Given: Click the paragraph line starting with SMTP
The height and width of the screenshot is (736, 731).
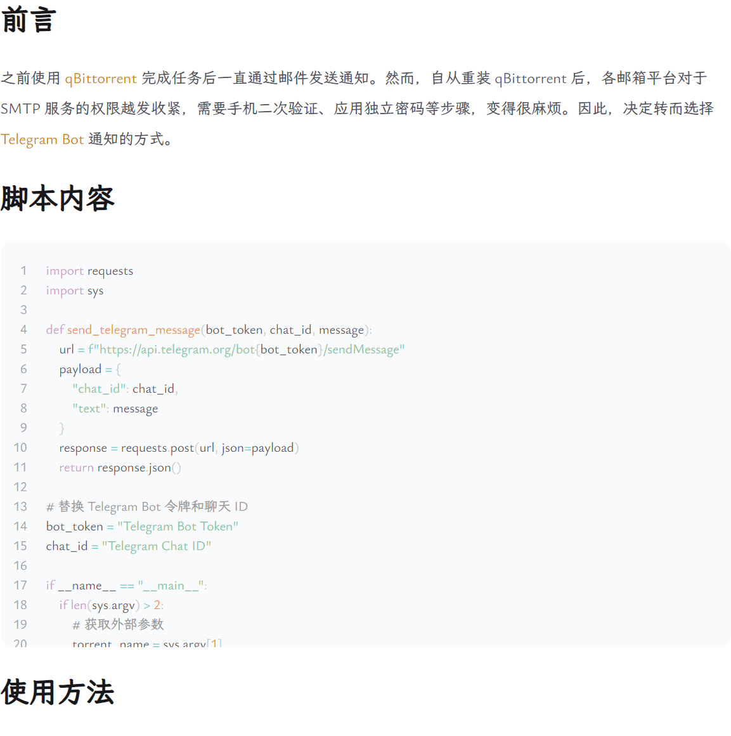Looking at the screenshot, I should click(x=358, y=108).
